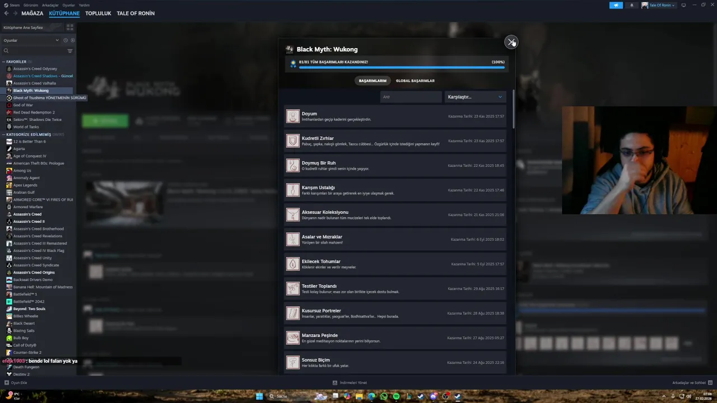This screenshot has width=717, height=403.
Task: Click the ready-to-play filter icon
Action: tap(73, 40)
